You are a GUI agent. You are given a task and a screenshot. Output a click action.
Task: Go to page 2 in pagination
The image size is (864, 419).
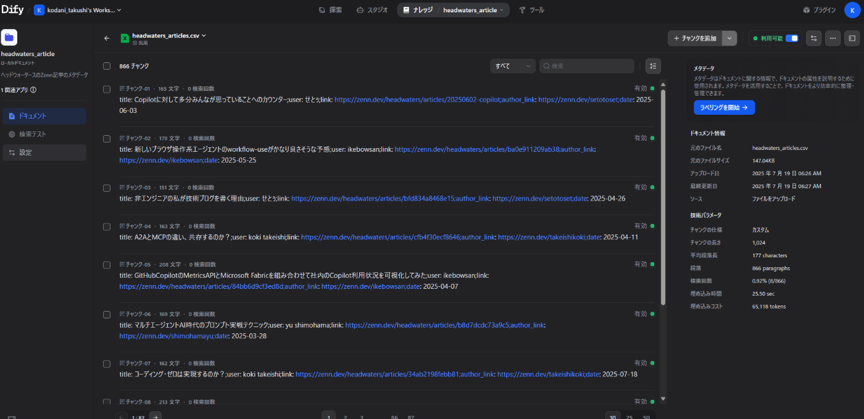point(345,417)
